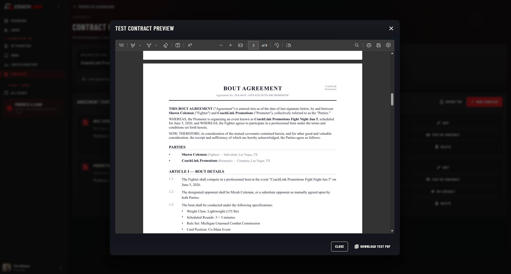Select the Erase tool

pyautogui.click(x=166, y=45)
